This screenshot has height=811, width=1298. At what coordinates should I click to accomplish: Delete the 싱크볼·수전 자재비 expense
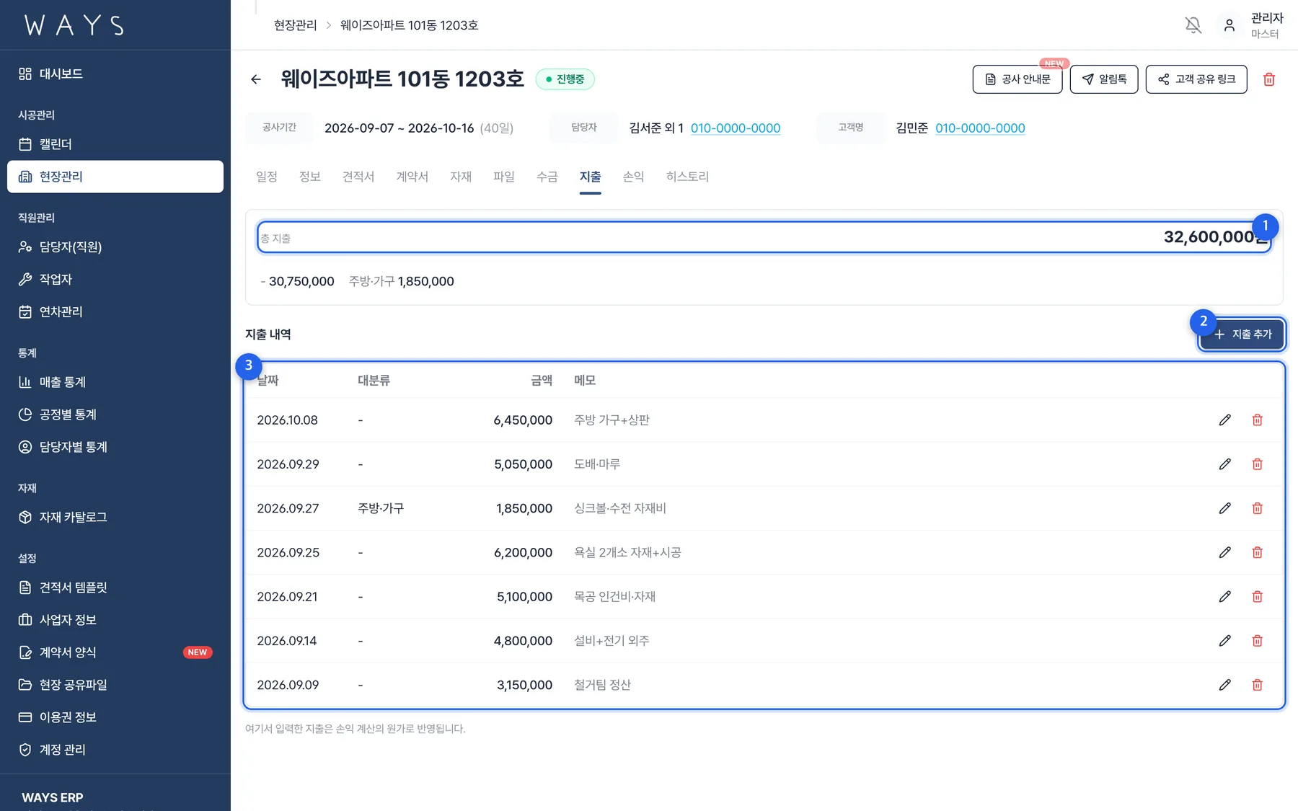coord(1257,508)
